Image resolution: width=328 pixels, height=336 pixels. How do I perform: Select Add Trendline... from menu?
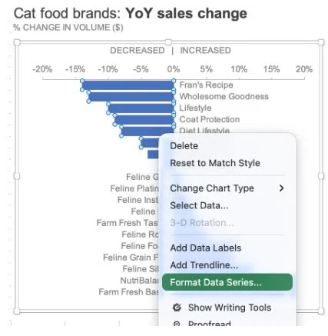point(204,265)
